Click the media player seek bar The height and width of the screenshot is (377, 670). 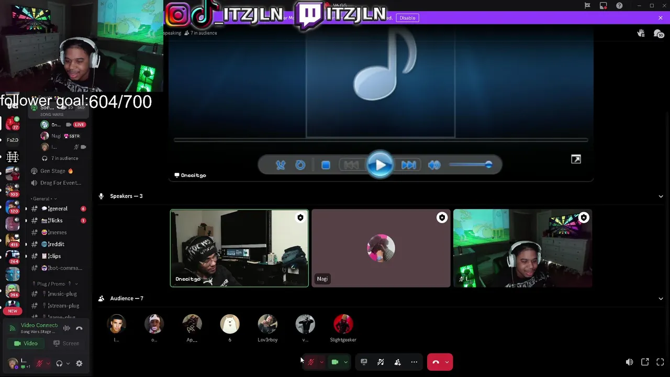(381, 140)
